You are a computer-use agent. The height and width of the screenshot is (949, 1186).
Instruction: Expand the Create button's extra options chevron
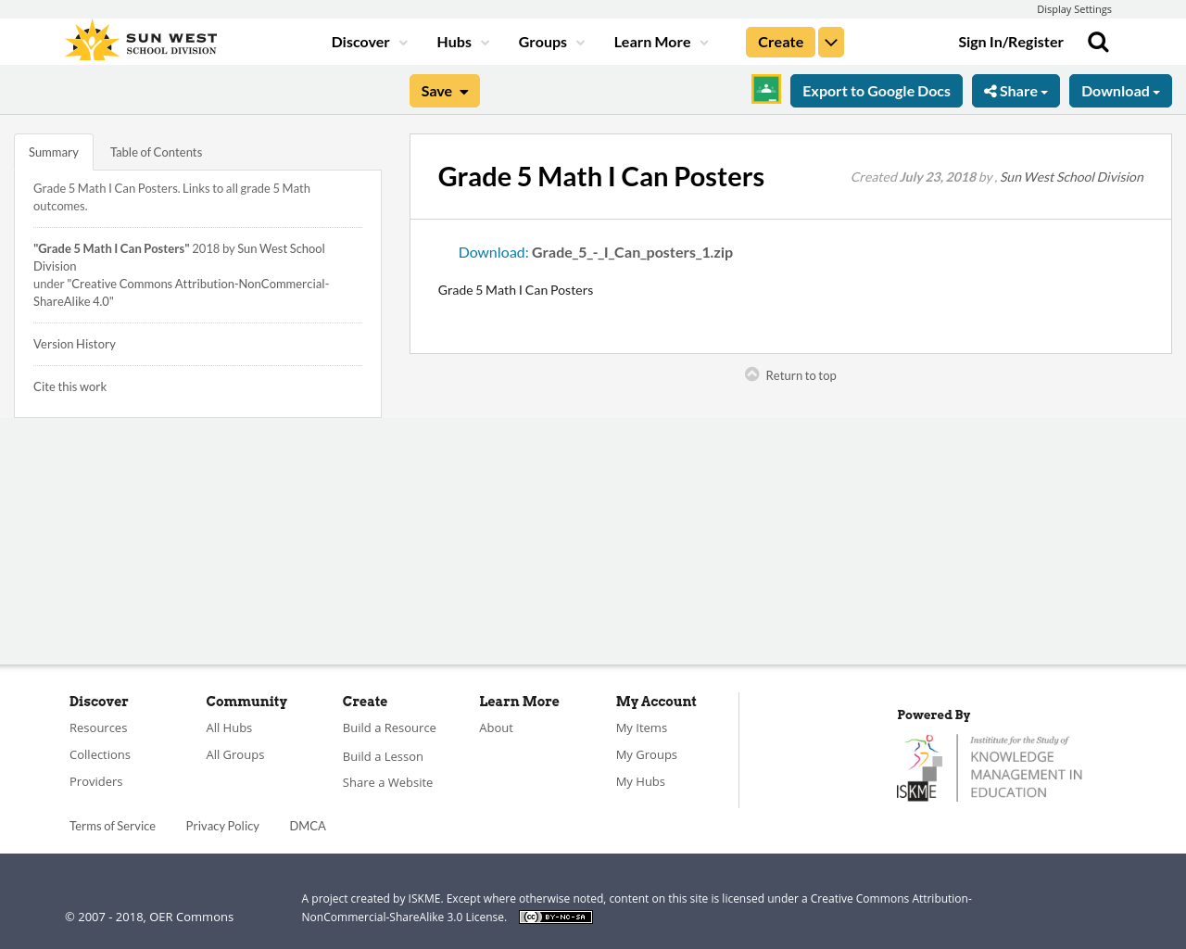pyautogui.click(x=830, y=41)
